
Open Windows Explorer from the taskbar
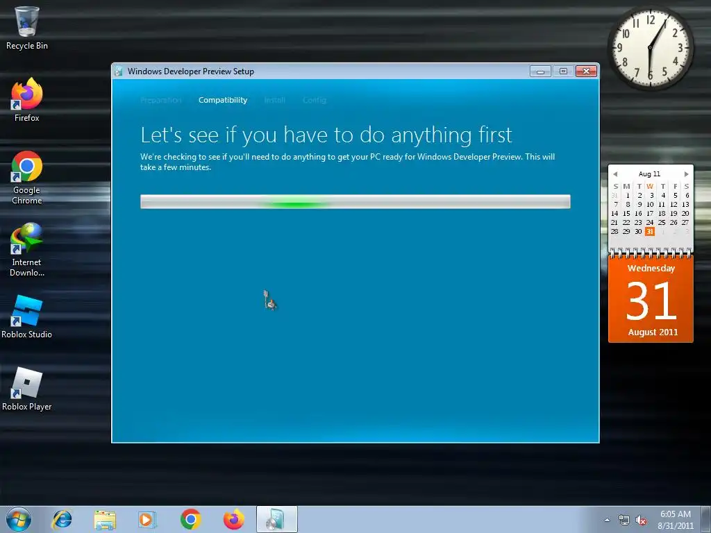pyautogui.click(x=105, y=519)
